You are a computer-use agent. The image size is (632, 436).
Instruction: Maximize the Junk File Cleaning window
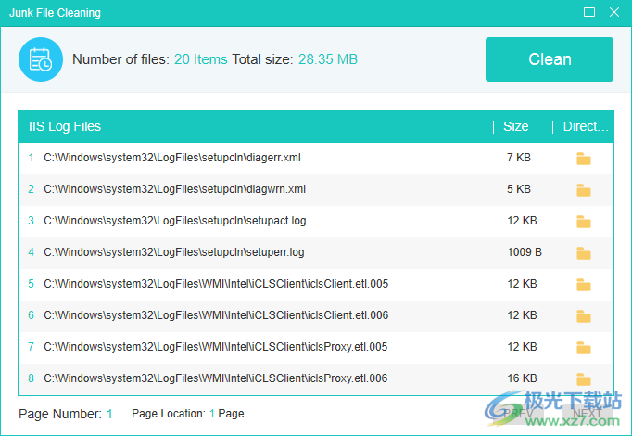(589, 13)
